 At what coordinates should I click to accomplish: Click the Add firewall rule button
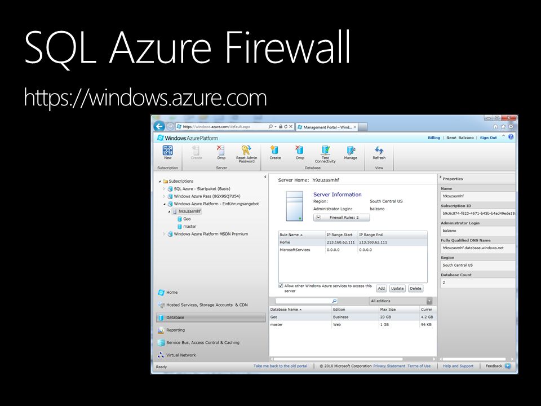point(382,289)
